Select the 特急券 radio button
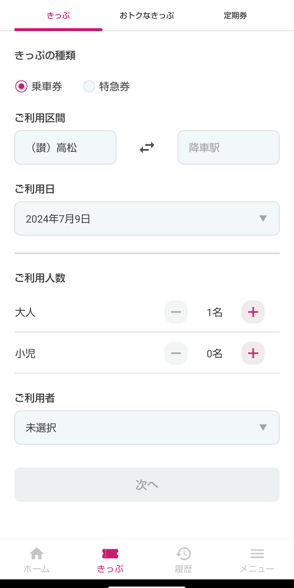Image resolution: width=294 pixels, height=588 pixels. pyautogui.click(x=89, y=87)
